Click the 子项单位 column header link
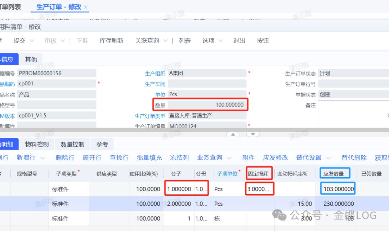The height and width of the screenshot is (231, 389). pos(227,174)
